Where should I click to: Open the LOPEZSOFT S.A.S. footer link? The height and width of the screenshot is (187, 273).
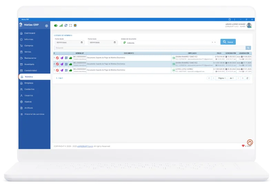pyautogui.click(x=85, y=146)
